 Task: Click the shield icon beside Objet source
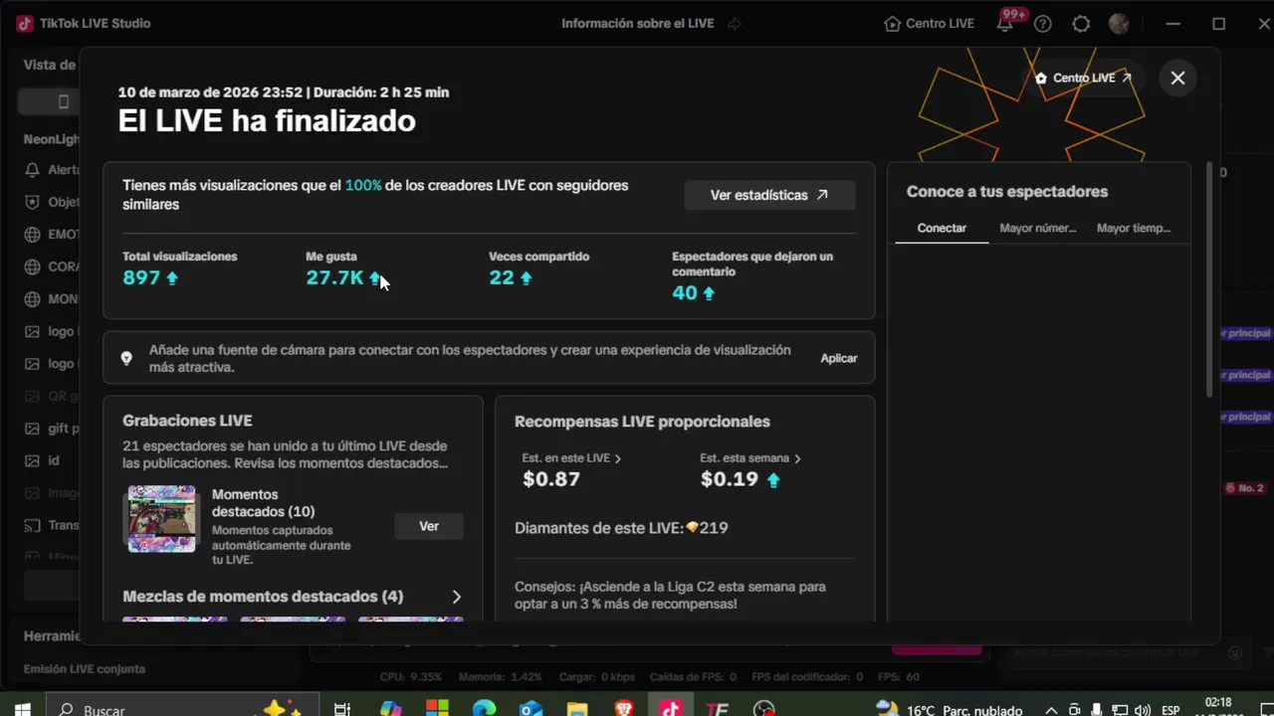click(33, 202)
